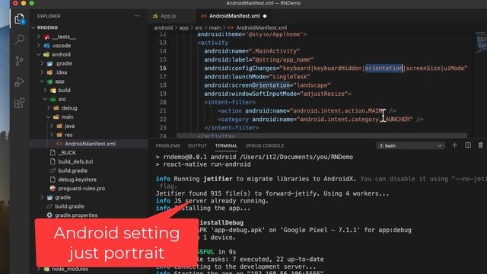
Task: Open the _BUCK file
Action: coord(67,152)
